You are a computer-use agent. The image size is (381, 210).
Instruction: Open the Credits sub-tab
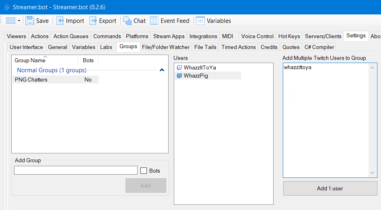(x=269, y=47)
